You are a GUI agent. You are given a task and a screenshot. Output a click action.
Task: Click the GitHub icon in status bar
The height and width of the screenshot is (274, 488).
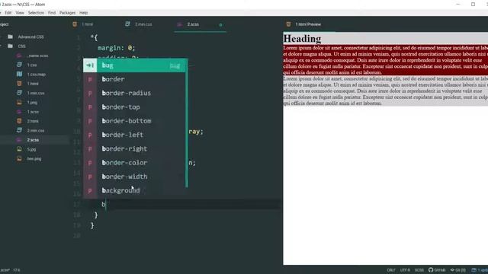(x=431, y=270)
